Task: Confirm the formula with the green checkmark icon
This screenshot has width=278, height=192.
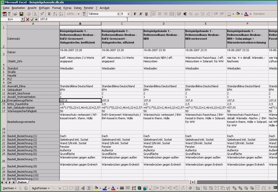Action: (x=32, y=19)
